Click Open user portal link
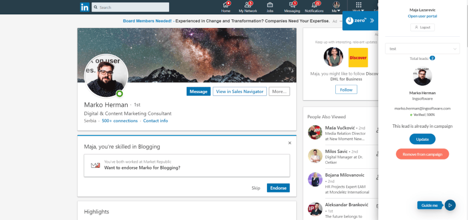This screenshot has width=468, height=220. pyautogui.click(x=422, y=16)
